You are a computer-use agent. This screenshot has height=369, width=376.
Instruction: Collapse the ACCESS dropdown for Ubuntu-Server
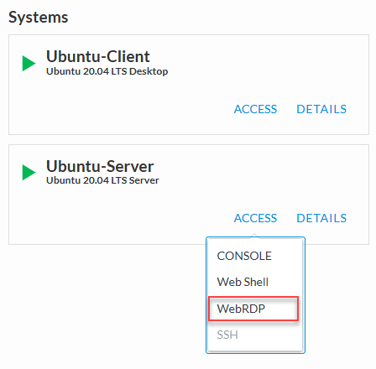(255, 218)
